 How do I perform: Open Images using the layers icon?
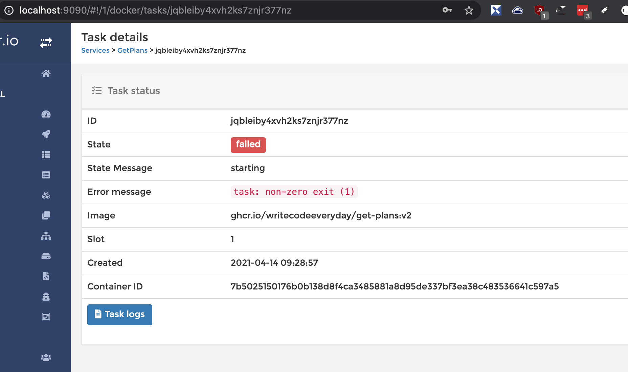[x=46, y=215]
